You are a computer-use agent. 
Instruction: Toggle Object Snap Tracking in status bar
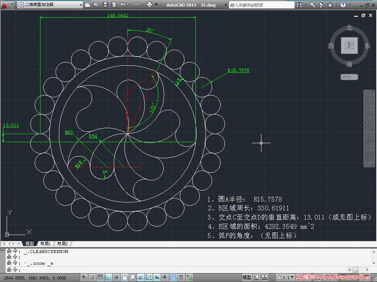click(141, 278)
